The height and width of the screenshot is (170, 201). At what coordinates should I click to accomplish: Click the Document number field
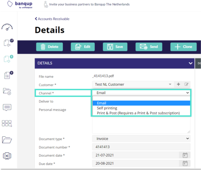coord(141,147)
